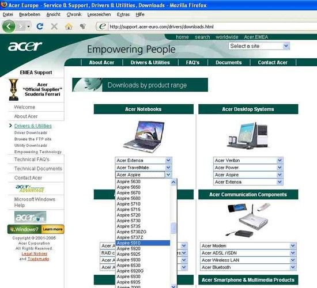The height and width of the screenshot is (288, 317).
Task: Open the Acer Modem dropdown
Action: (x=248, y=246)
